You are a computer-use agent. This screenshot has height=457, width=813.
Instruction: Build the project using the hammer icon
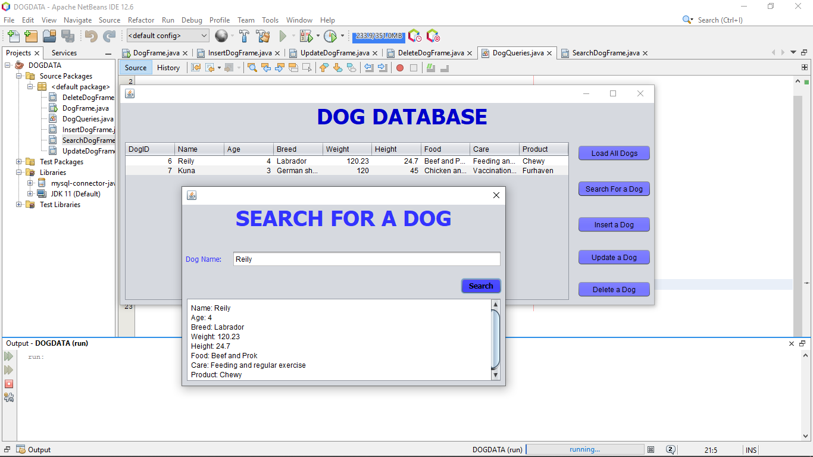pyautogui.click(x=245, y=36)
